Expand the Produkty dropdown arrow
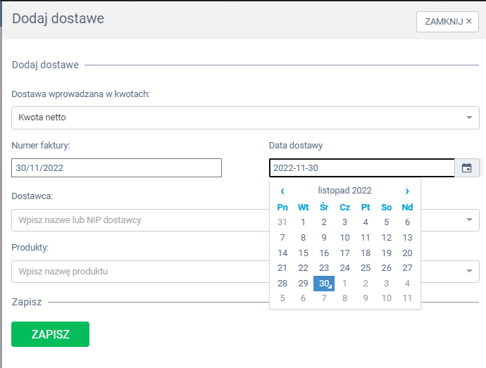The height and width of the screenshot is (368, 486). [470, 272]
